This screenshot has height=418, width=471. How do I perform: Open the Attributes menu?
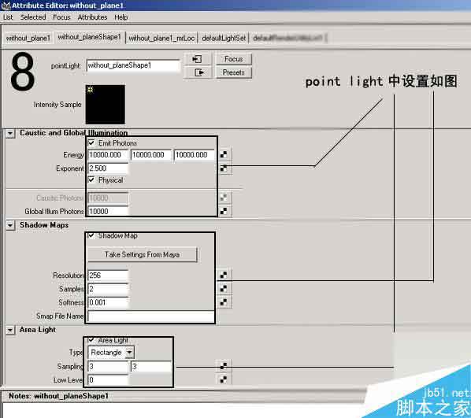(x=92, y=17)
